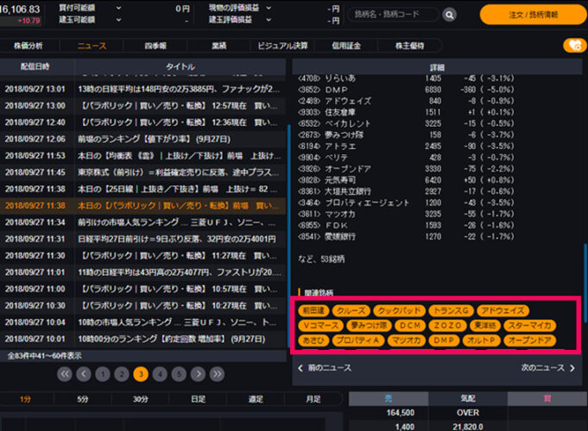
Task: Go to news page 5
Action: [x=179, y=374]
